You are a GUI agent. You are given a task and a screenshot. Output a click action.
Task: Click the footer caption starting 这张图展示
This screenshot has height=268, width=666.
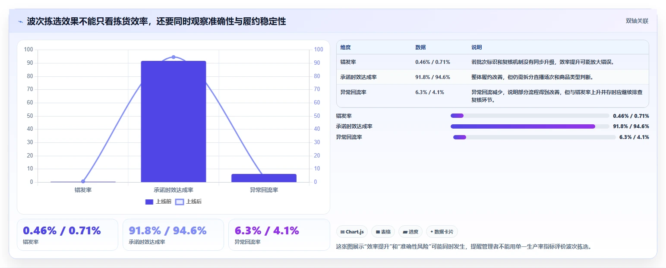464,247
